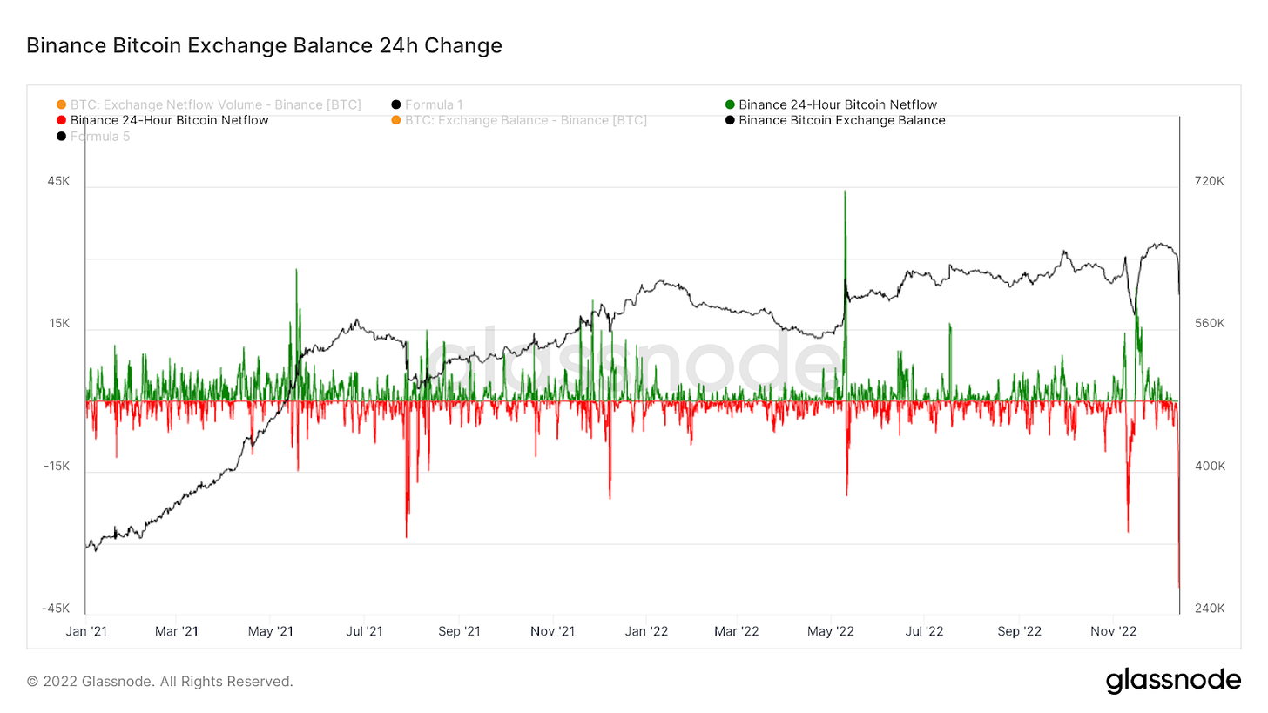This screenshot has height=713, width=1268.
Task: Click the 400K right axis label
Action: [x=1210, y=466]
